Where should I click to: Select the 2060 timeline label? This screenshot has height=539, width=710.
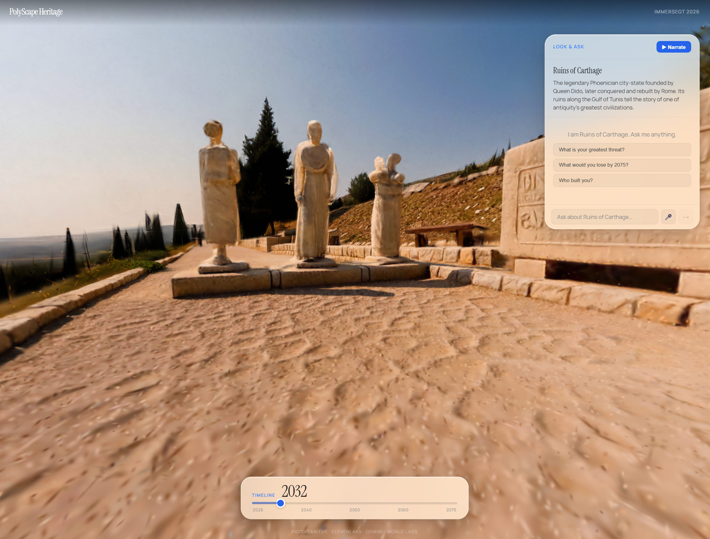coord(403,510)
